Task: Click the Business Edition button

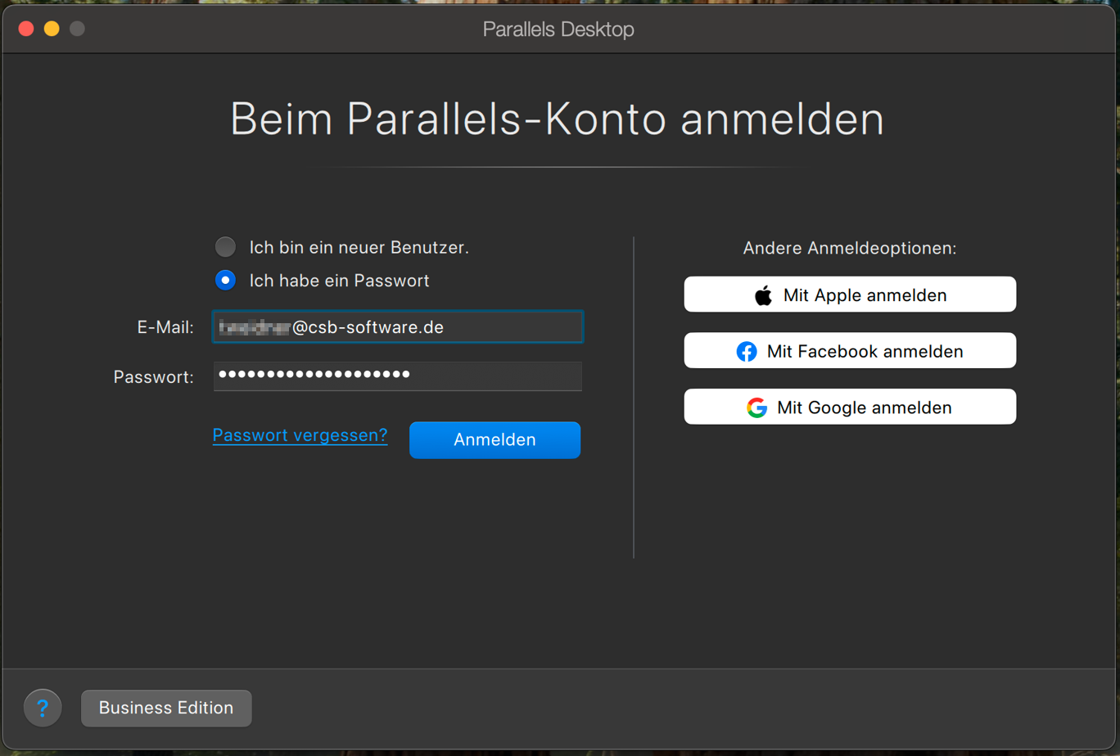Action: 166,708
